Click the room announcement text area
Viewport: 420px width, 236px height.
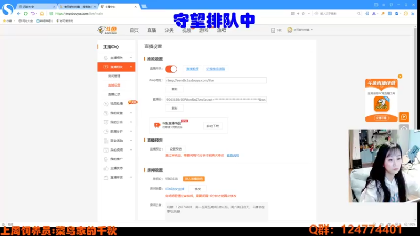[216, 211]
